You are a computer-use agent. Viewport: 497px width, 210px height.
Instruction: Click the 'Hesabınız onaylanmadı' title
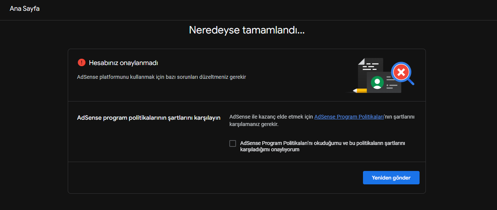[124, 63]
